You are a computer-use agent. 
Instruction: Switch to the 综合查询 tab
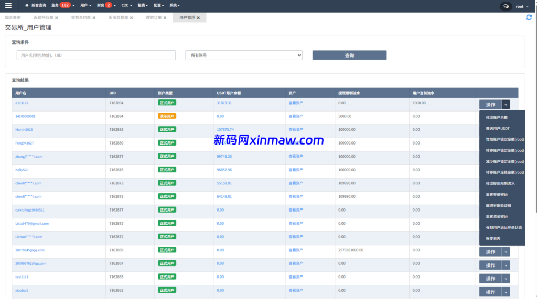(x=13, y=18)
